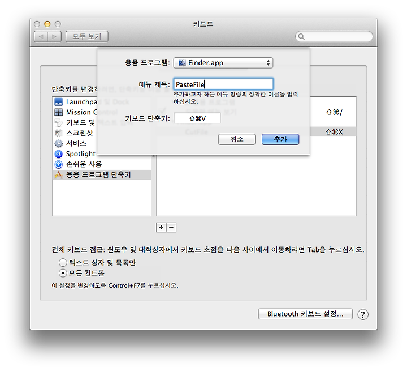Open Bluetooth 키보드 설정 button

tap(305, 314)
